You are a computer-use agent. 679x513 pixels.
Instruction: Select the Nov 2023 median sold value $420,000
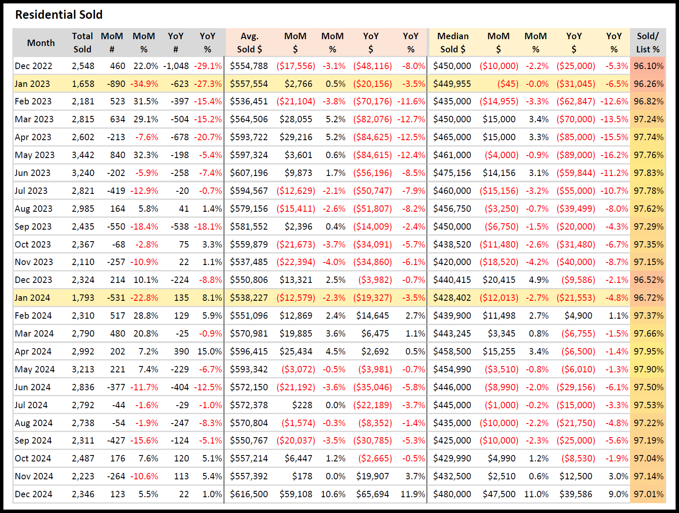point(452,262)
